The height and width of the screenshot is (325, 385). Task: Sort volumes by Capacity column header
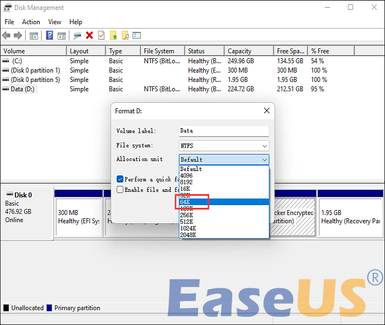[x=239, y=51]
